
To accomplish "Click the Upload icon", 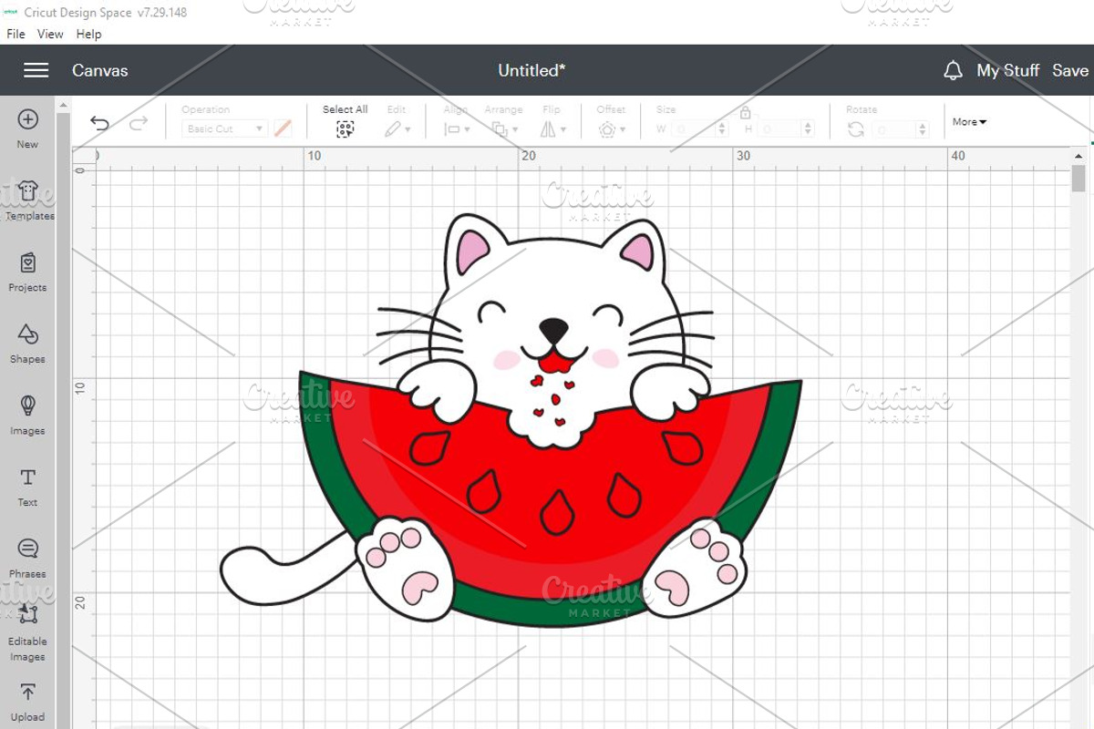I will (x=27, y=693).
